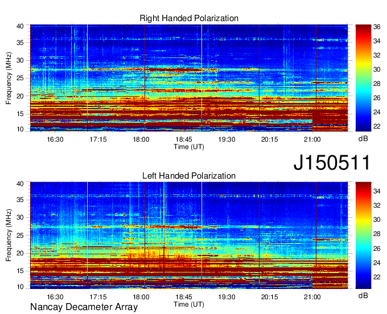The height and width of the screenshot is (314, 387).
Task: Click the 20:15 time tick of bottom plot
Action: 270,297
